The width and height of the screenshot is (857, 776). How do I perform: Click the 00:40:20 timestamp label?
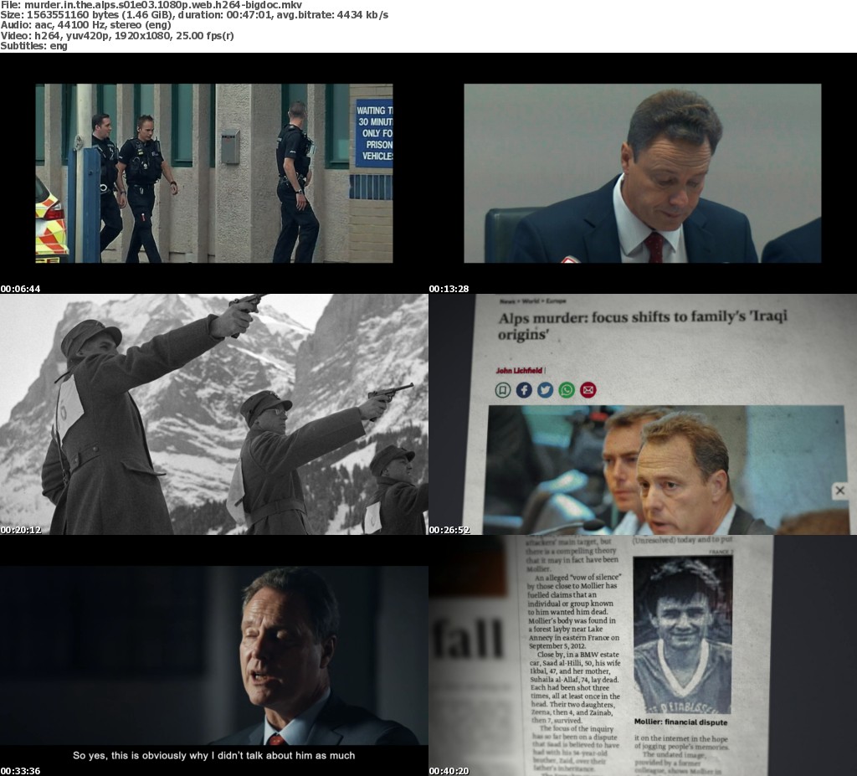click(449, 771)
